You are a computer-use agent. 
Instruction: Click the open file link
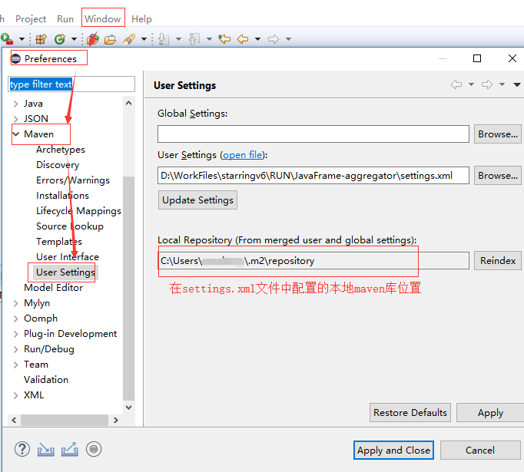243,155
